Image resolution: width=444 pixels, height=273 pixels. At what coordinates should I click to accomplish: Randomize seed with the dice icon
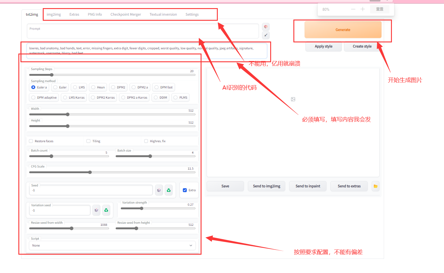tap(159, 190)
